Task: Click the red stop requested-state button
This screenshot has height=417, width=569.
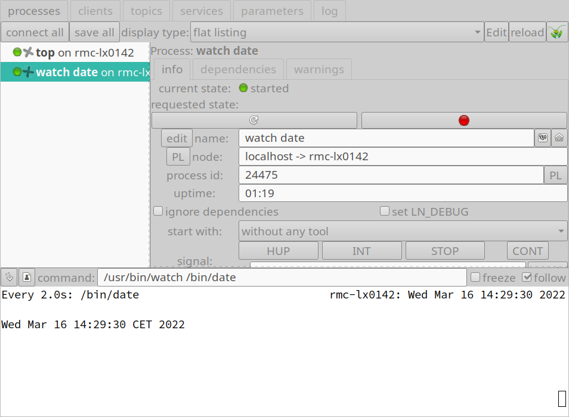Action: click(464, 120)
